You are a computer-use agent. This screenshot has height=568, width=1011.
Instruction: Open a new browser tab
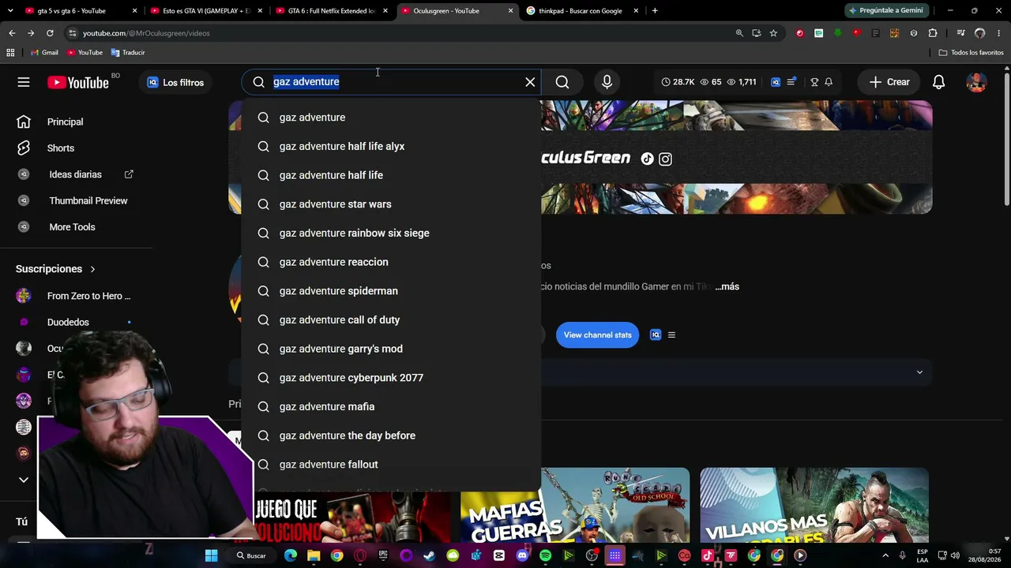click(655, 11)
